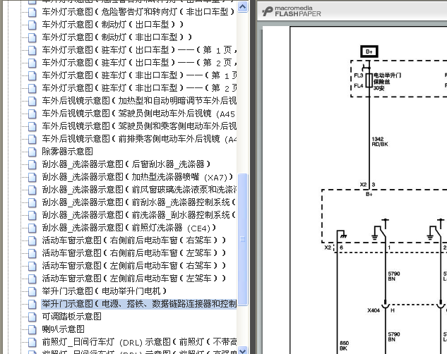Screen dimensions: 447x354
Task: Select 驻车灯(出口车型) 第2页 entry
Action: click(139, 63)
